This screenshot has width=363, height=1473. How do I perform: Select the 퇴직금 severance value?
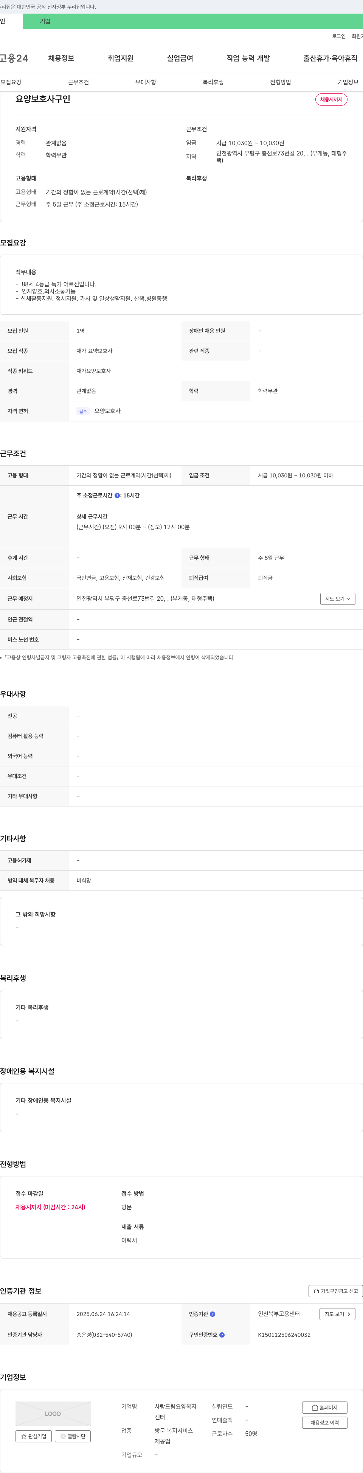click(x=265, y=578)
